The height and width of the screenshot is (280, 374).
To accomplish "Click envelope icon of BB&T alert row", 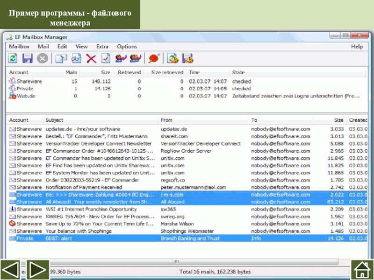I will [13, 238].
